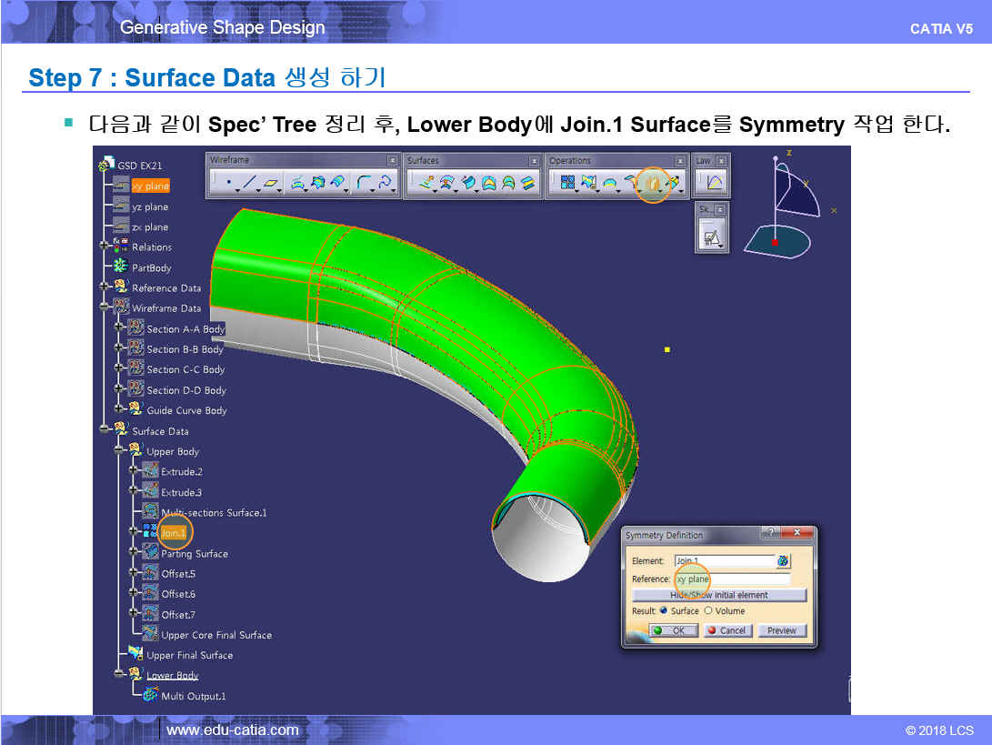Select the Surface result radio button
Image resolution: width=992 pixels, height=745 pixels.
pyautogui.click(x=665, y=610)
